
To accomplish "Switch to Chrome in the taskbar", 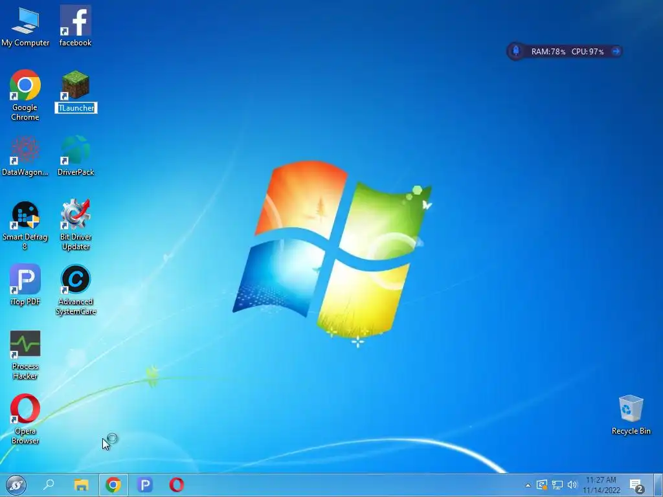I will 113,485.
